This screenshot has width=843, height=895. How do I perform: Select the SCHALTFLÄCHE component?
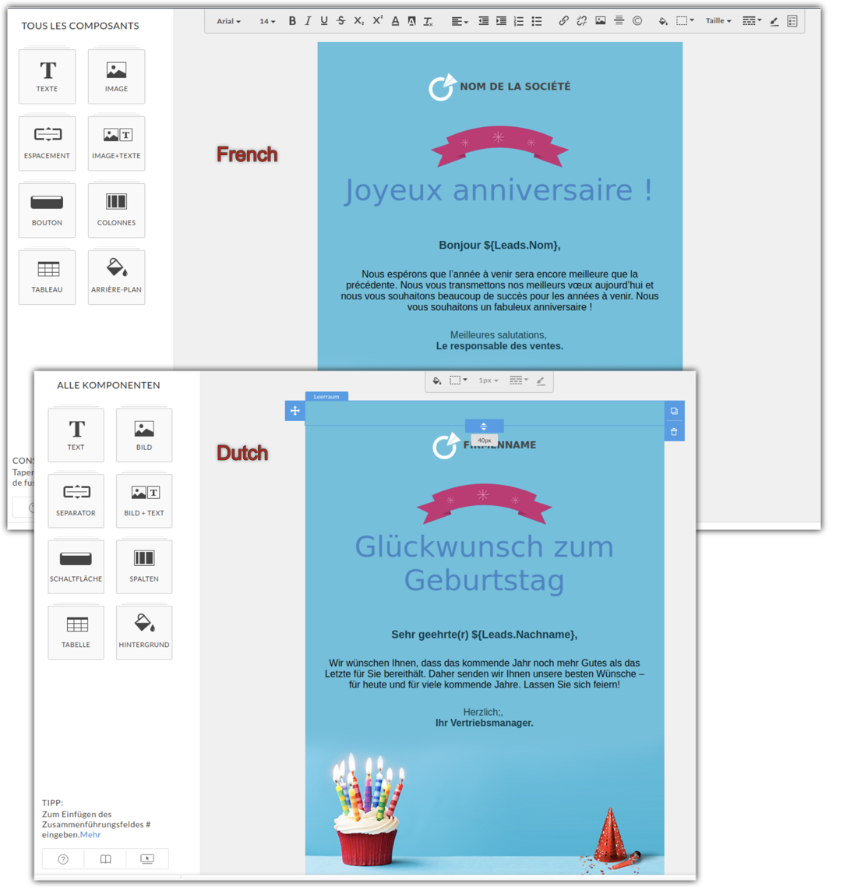76,567
